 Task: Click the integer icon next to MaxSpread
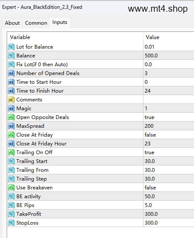tap(11, 126)
